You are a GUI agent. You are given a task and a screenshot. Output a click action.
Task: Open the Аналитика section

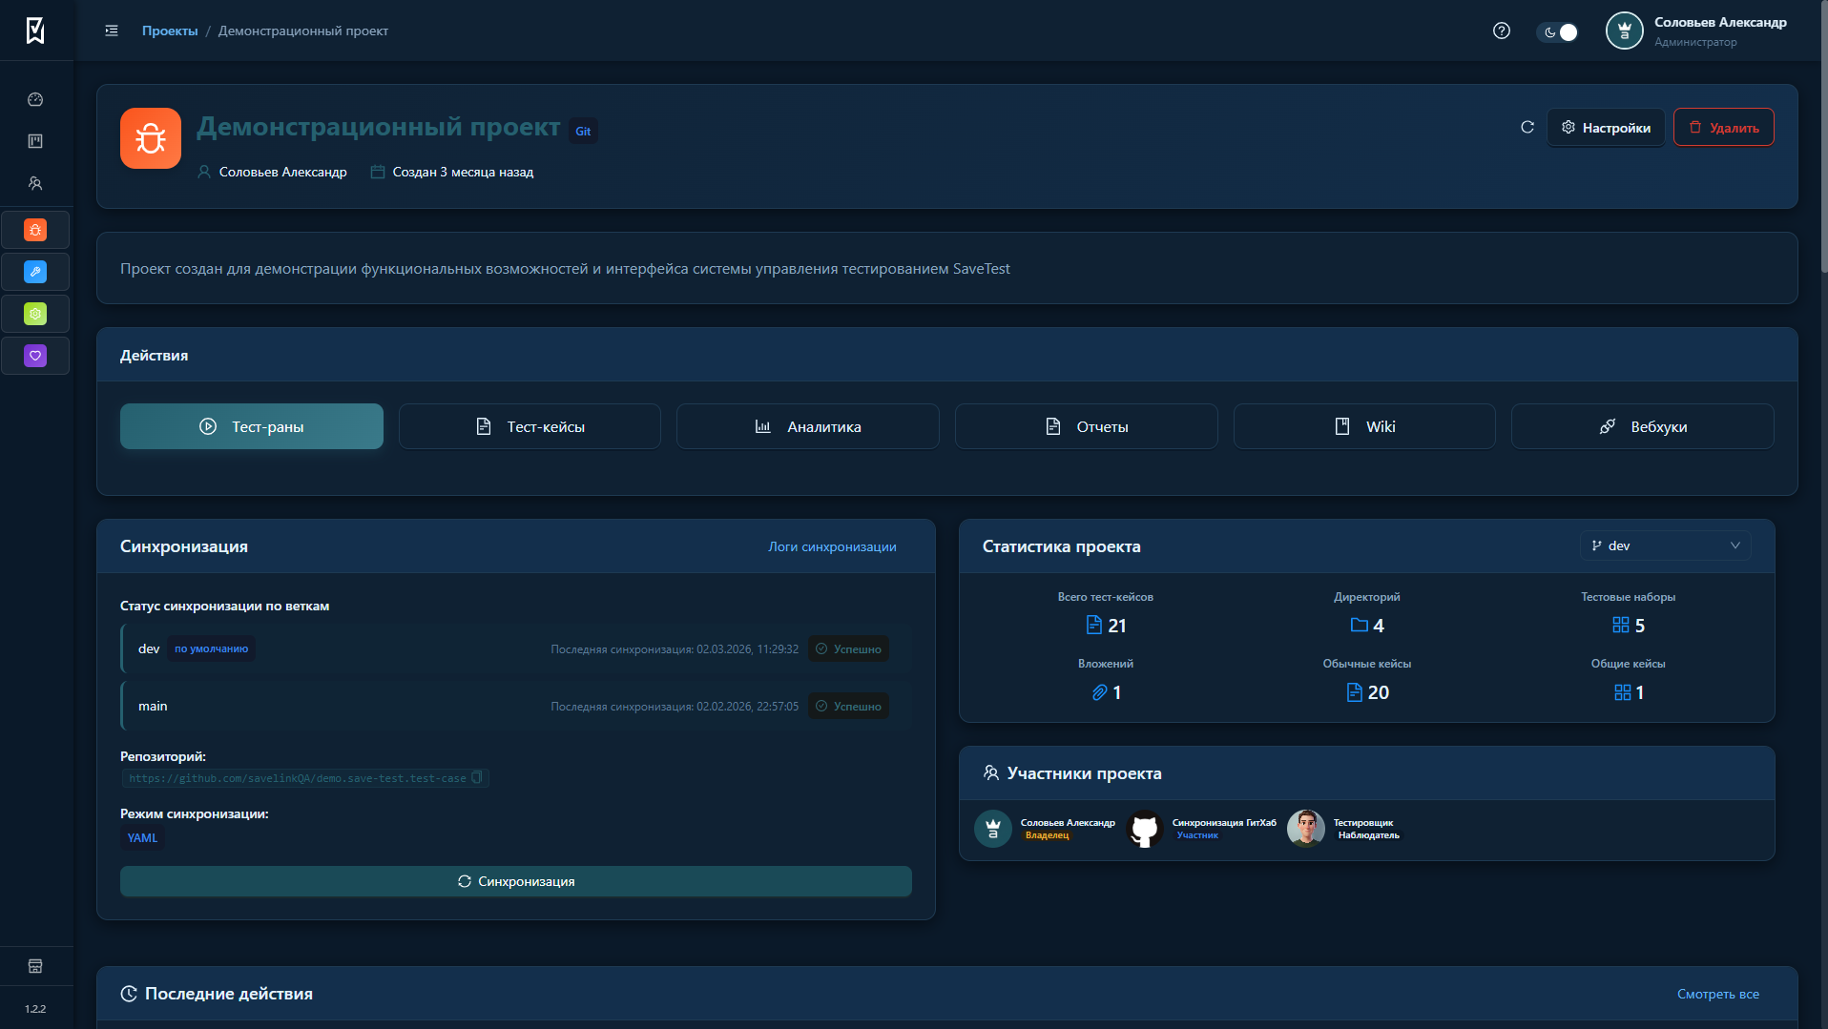tap(807, 426)
